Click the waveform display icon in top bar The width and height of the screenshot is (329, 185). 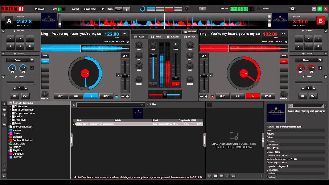point(203,9)
